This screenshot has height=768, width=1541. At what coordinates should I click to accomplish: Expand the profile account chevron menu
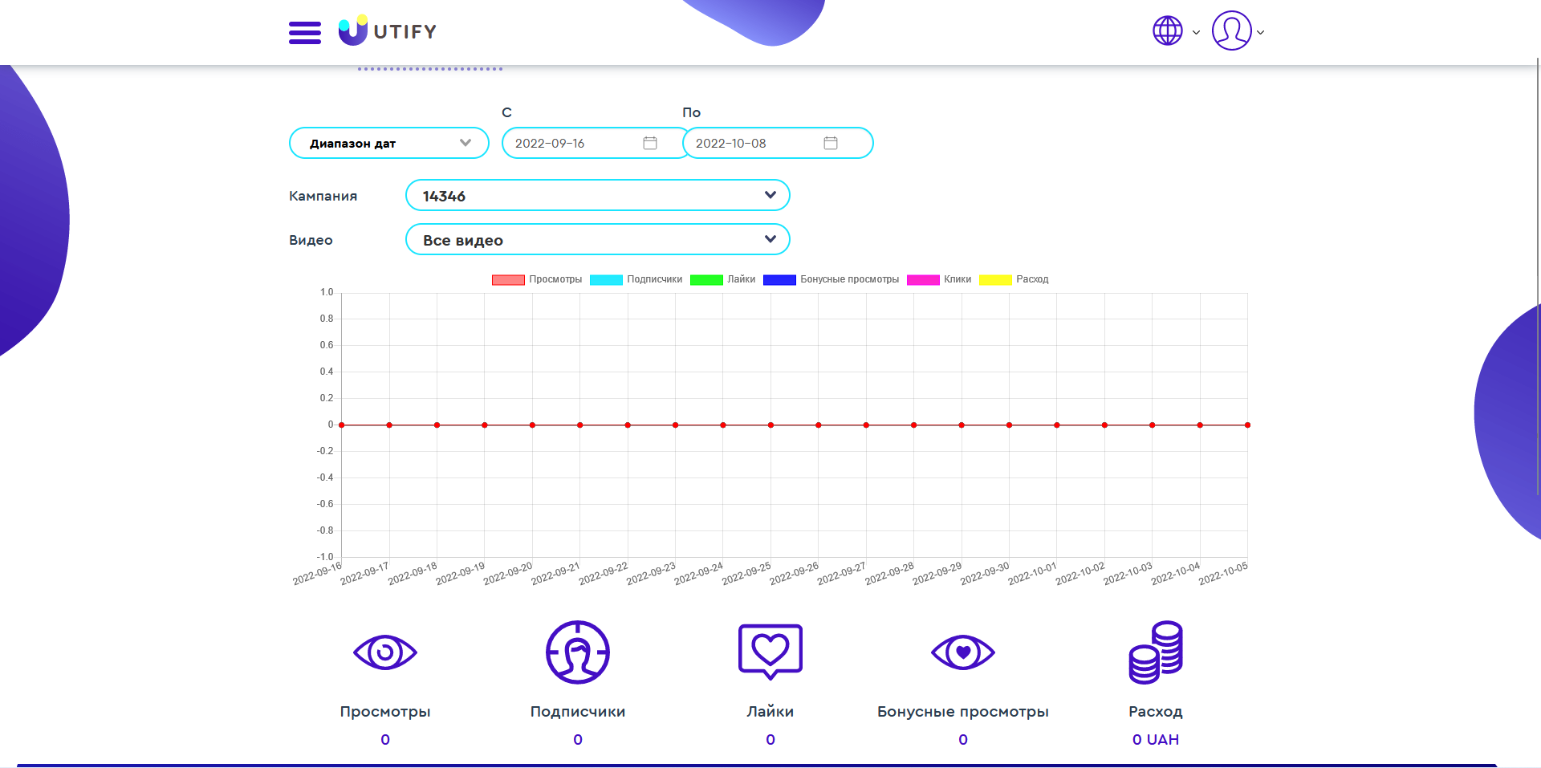pyautogui.click(x=1261, y=33)
